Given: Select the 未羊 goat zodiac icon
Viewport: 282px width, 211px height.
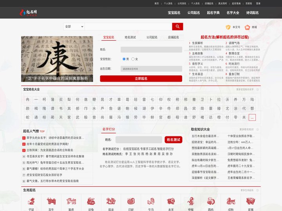Looking at the screenshot, I should click(171, 201).
